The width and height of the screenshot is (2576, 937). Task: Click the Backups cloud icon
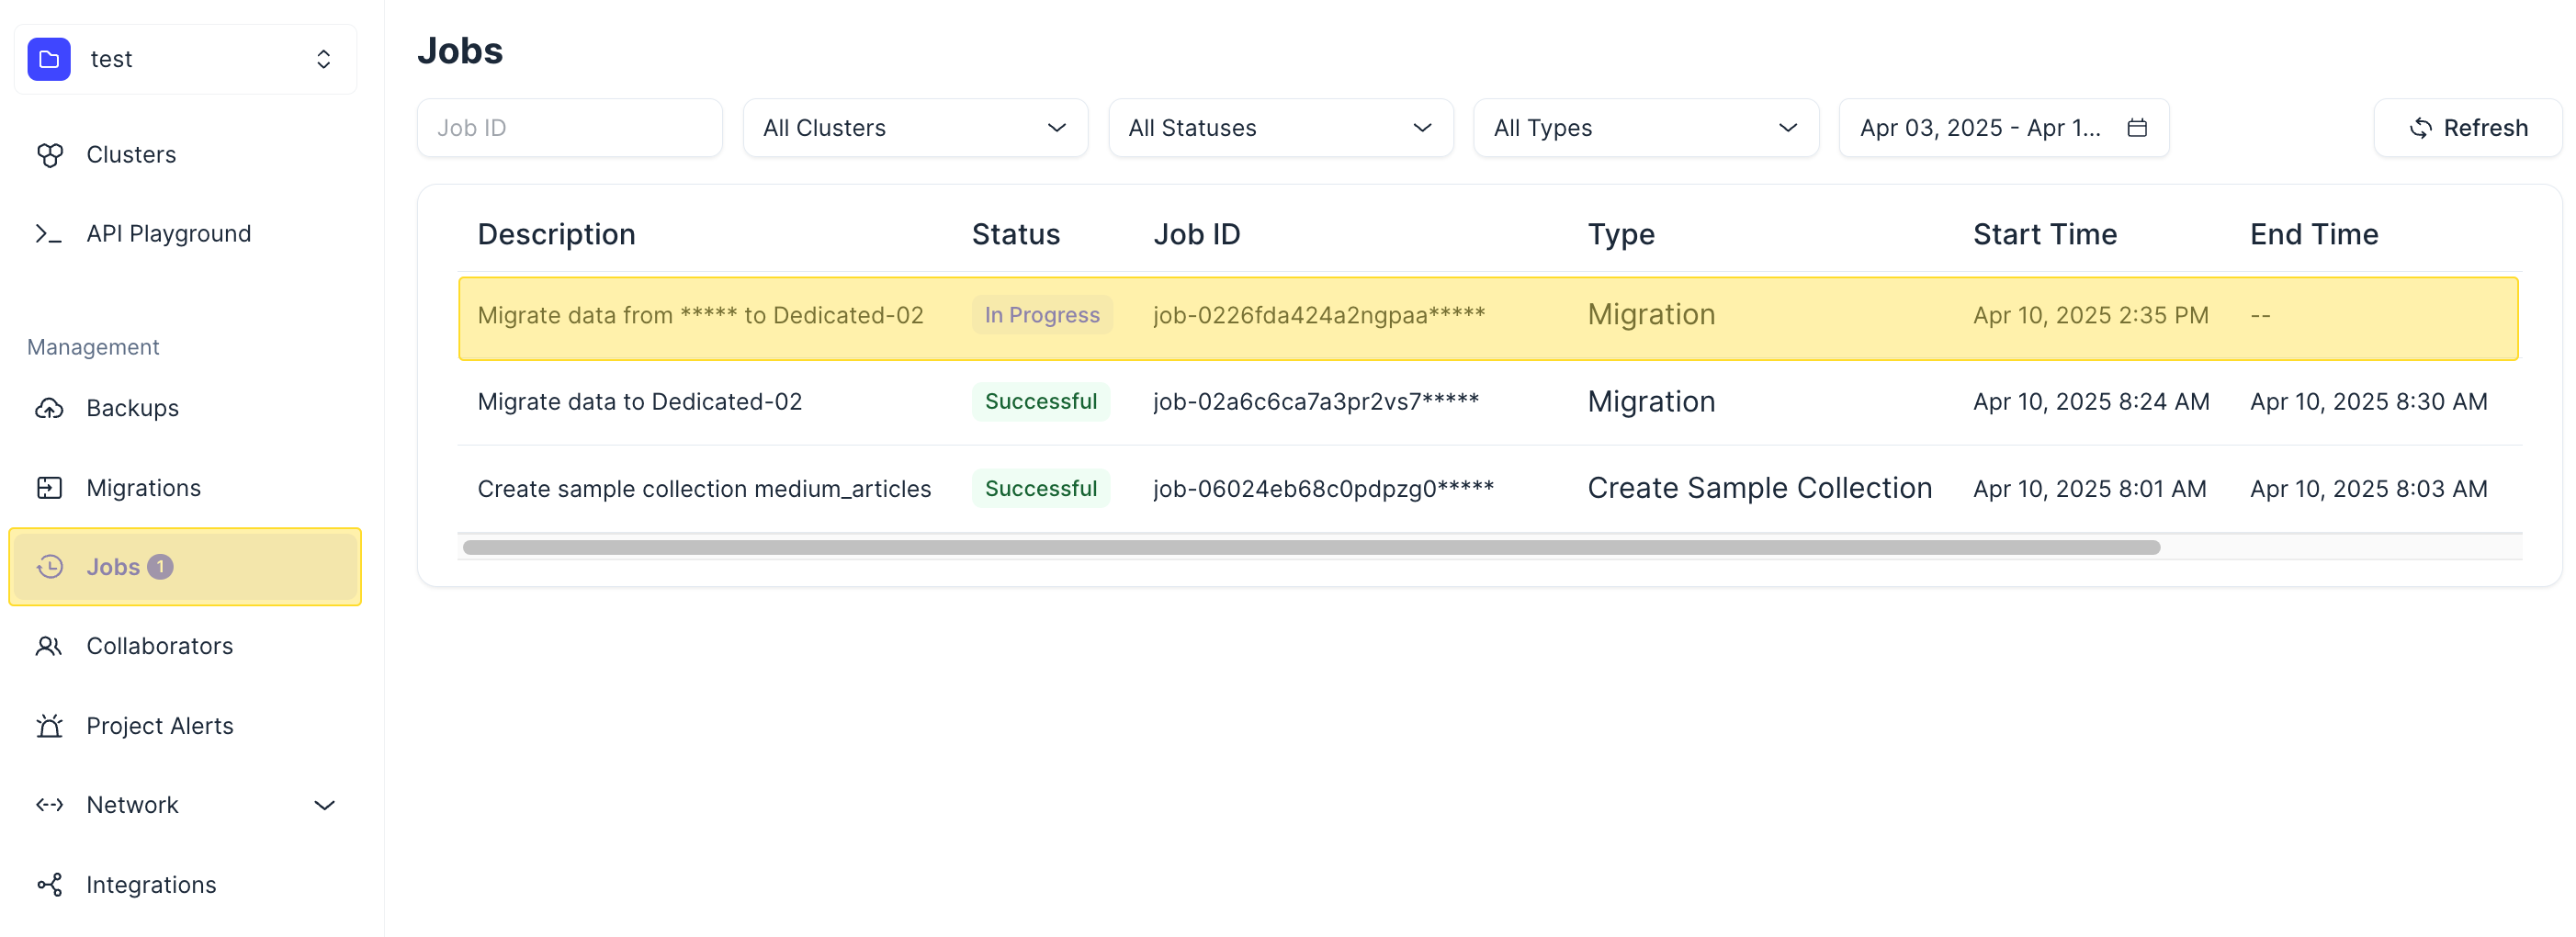click(49, 408)
